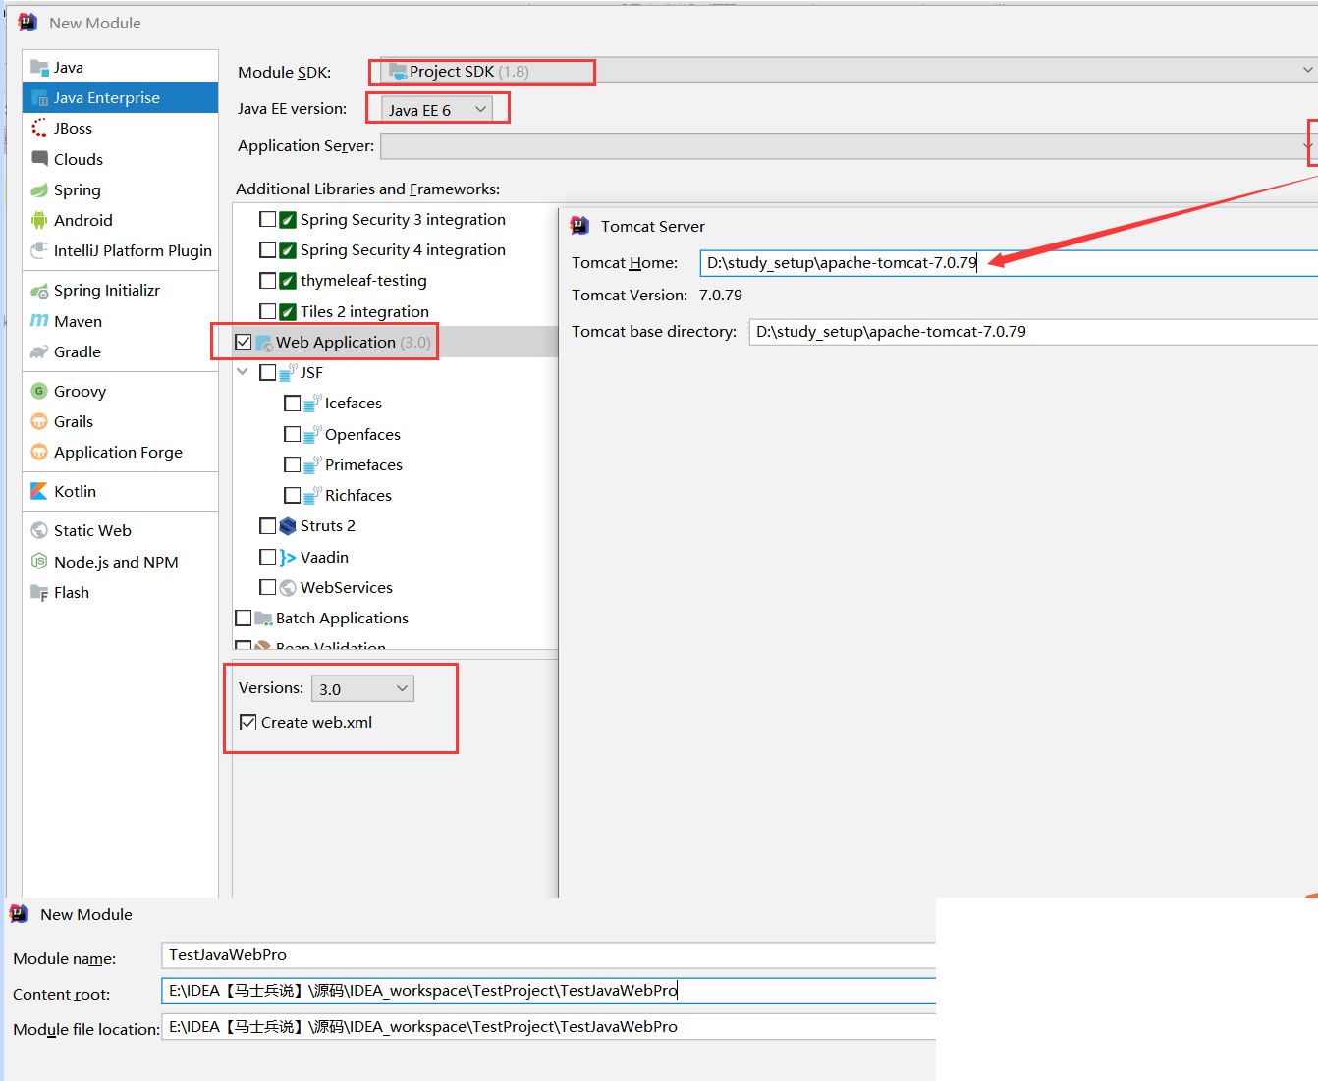
Task: Select the Web Application row label
Action: coord(335,342)
